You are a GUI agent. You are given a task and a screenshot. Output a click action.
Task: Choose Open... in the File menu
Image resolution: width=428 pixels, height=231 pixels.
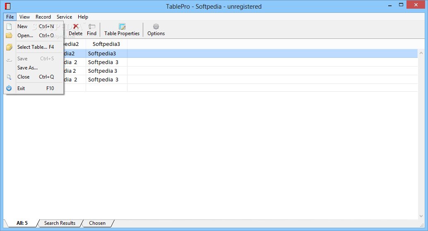tap(34, 36)
